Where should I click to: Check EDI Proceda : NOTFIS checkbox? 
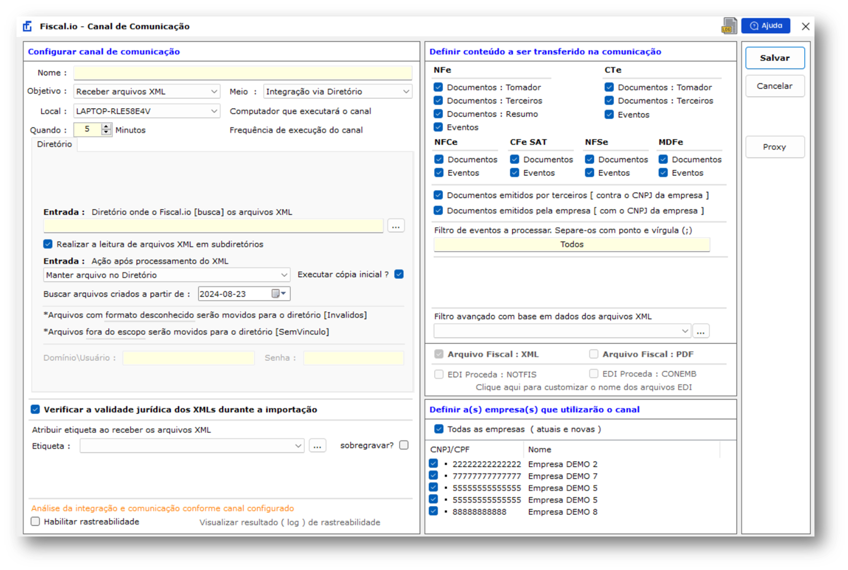click(439, 374)
